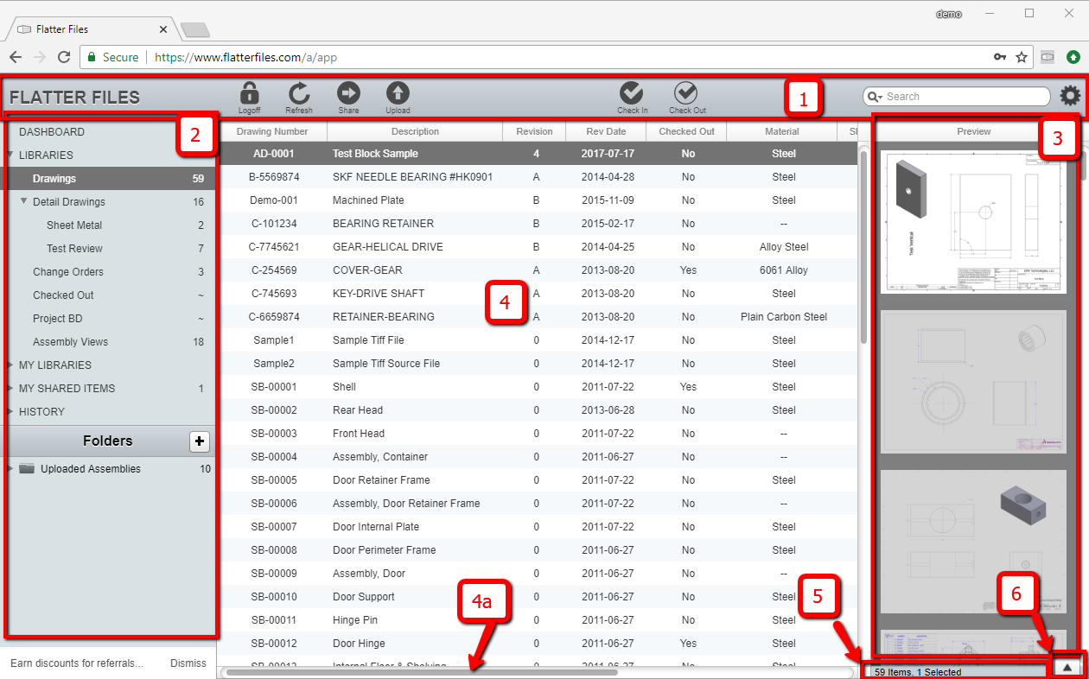Click the table's horizontal scrollbar

point(421,671)
